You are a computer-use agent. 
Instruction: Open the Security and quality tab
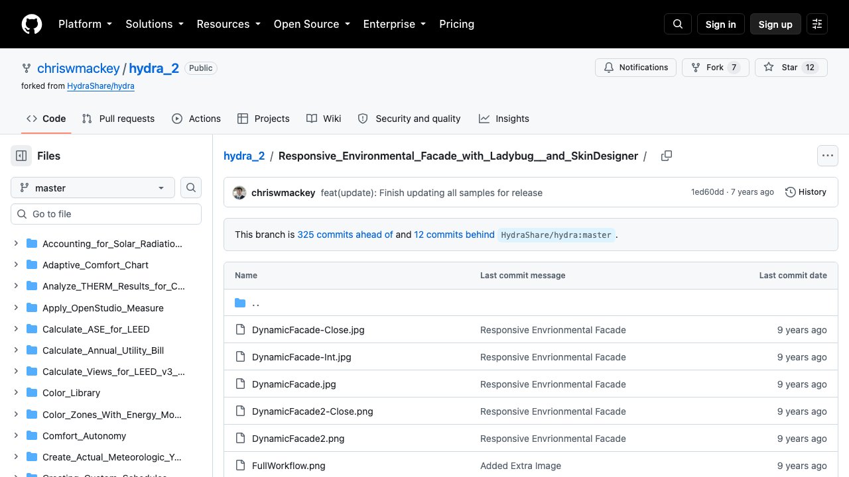tap(409, 119)
